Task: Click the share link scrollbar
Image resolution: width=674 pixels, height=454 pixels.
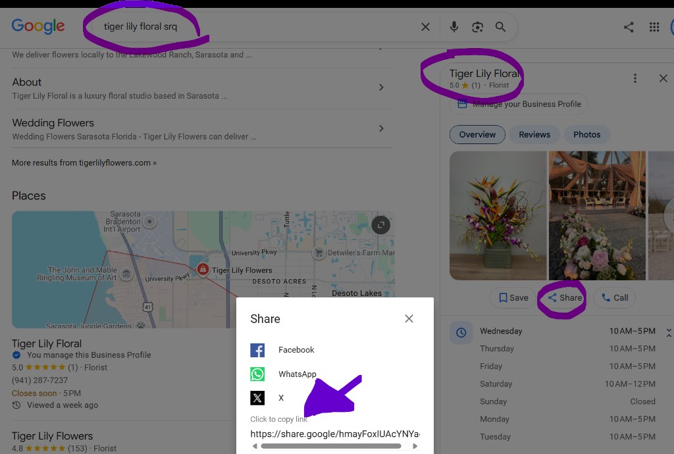Action: pos(331,446)
